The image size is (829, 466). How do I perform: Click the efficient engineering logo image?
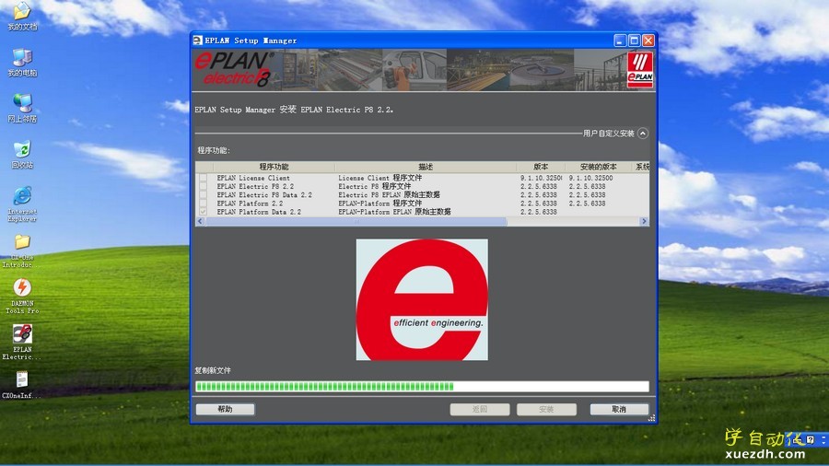click(422, 299)
